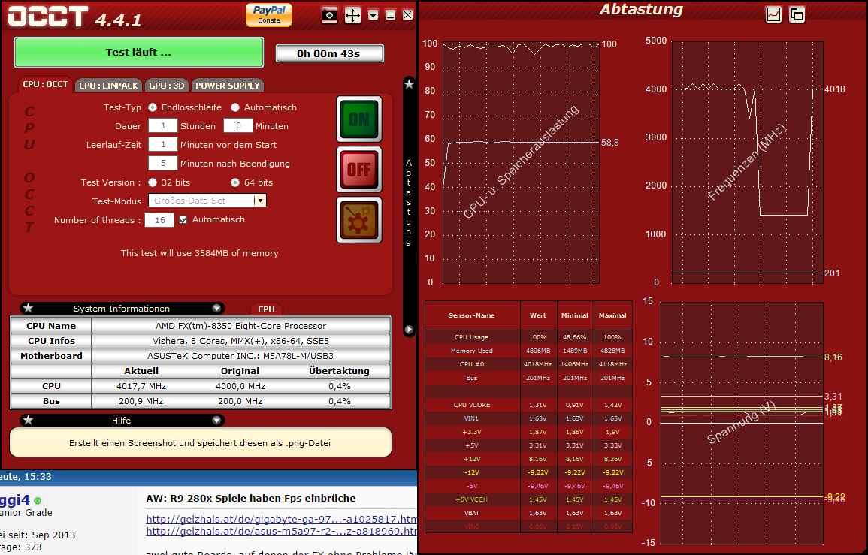This screenshot has width=868, height=555.
Task: Open the geizhals asus-m5a97-r2 link
Action: pyautogui.click(x=281, y=531)
